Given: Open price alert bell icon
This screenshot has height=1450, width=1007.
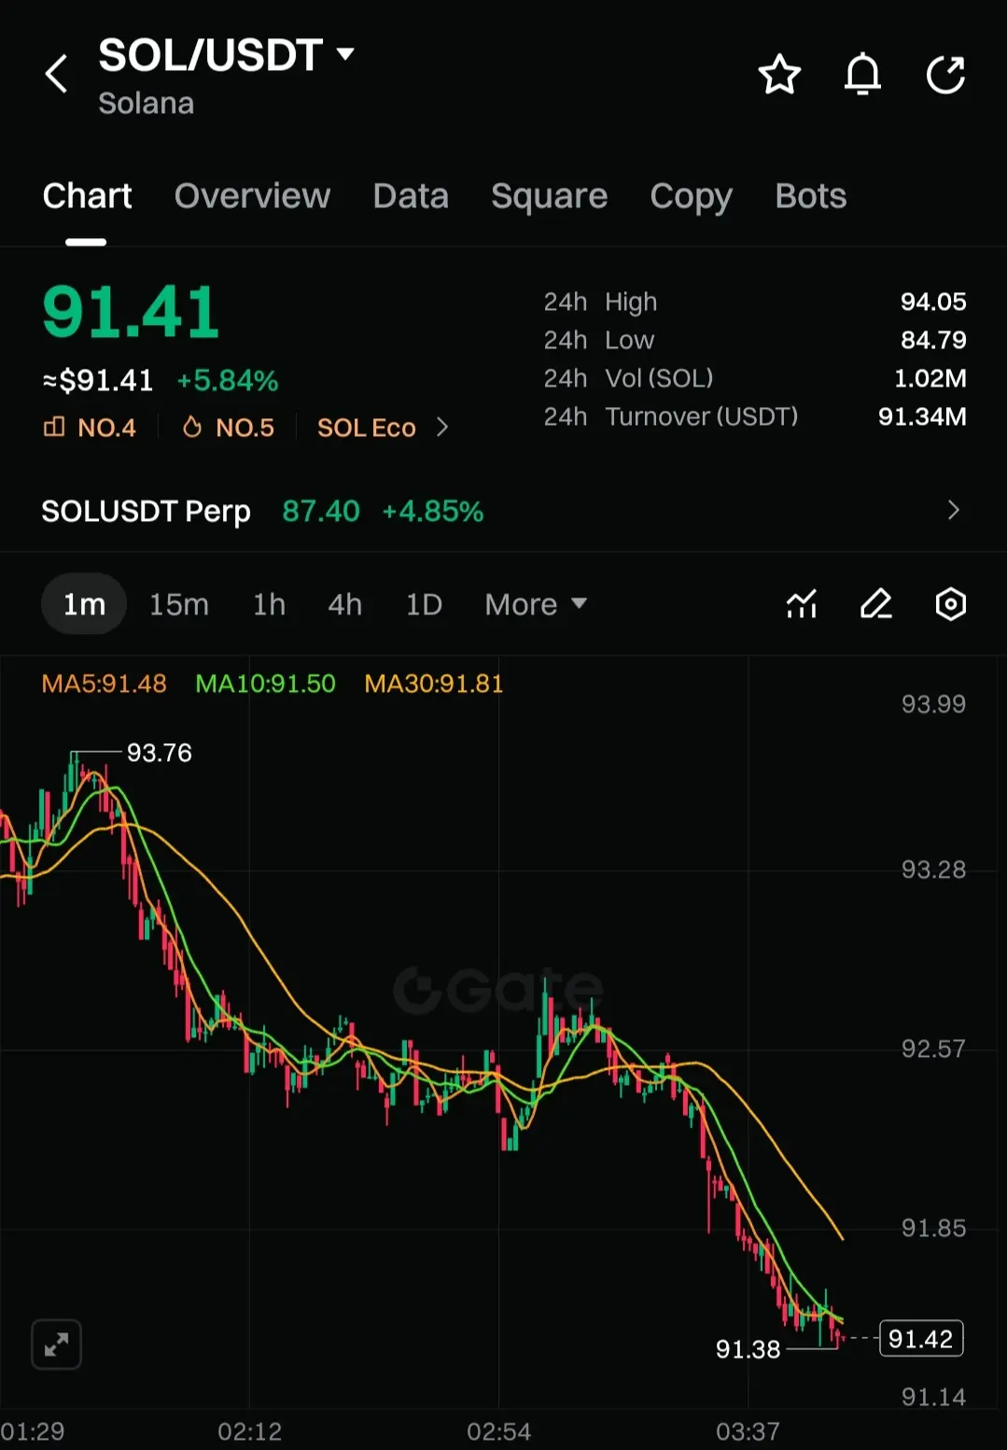Looking at the screenshot, I should pos(862,75).
